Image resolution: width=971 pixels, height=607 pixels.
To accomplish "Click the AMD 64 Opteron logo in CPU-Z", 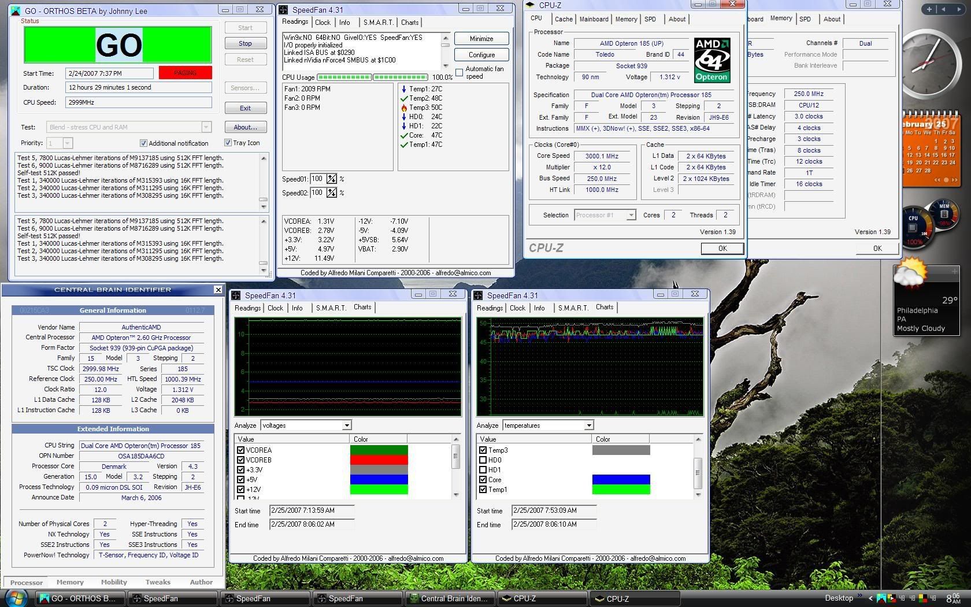I will tap(711, 61).
